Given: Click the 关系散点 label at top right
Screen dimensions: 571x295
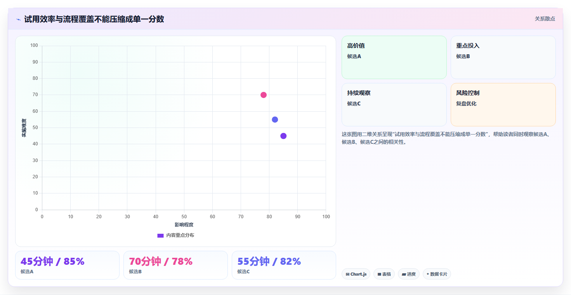Looking at the screenshot, I should 545,19.
